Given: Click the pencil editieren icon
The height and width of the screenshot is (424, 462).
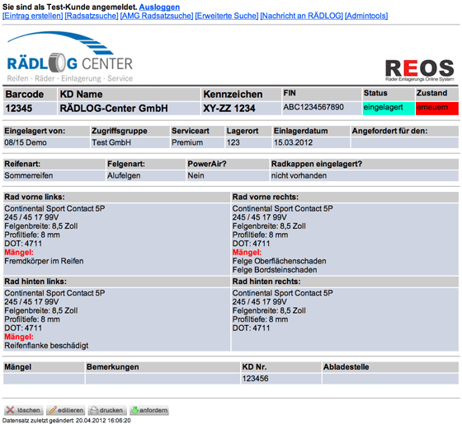Looking at the screenshot, I should (x=53, y=410).
